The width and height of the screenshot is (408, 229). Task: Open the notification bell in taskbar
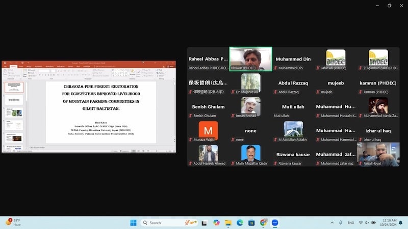click(x=400, y=222)
